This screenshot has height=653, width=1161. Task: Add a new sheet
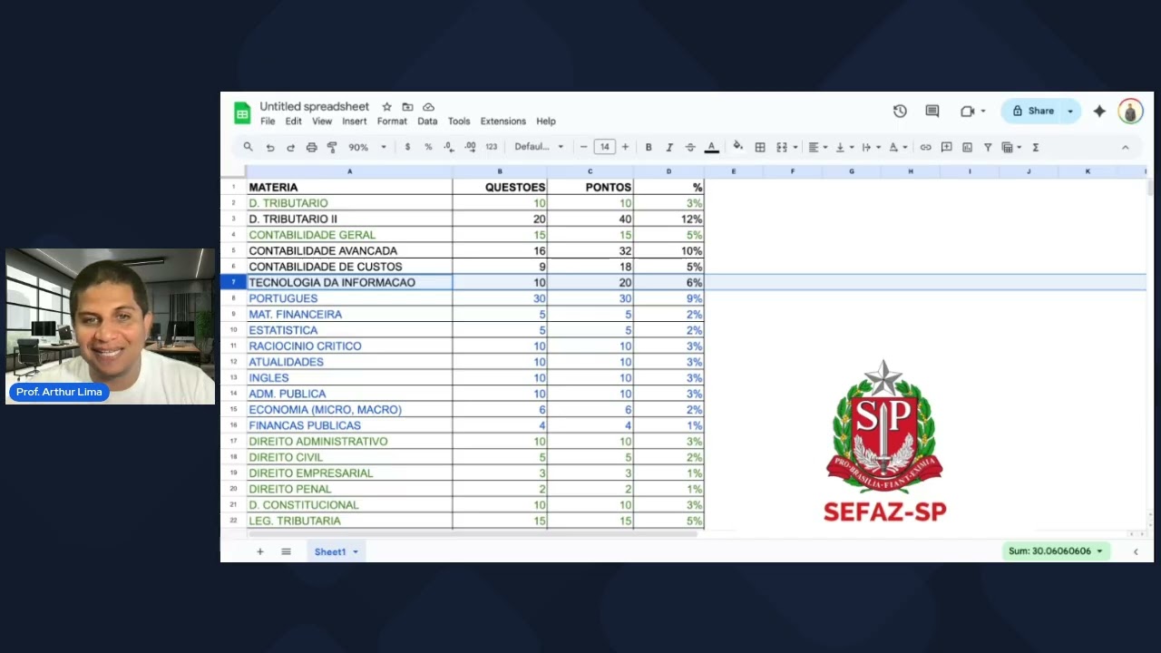(x=260, y=551)
